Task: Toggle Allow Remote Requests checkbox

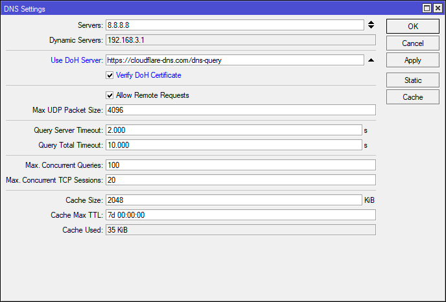Action: pos(110,95)
